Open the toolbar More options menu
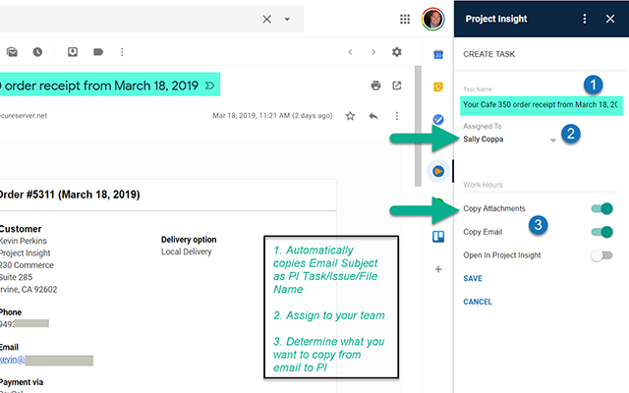The width and height of the screenshot is (629, 393). click(x=122, y=52)
